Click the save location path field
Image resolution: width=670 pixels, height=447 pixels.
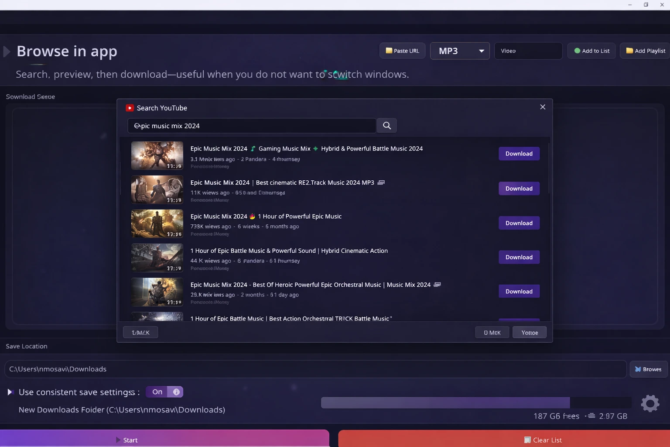(x=315, y=369)
